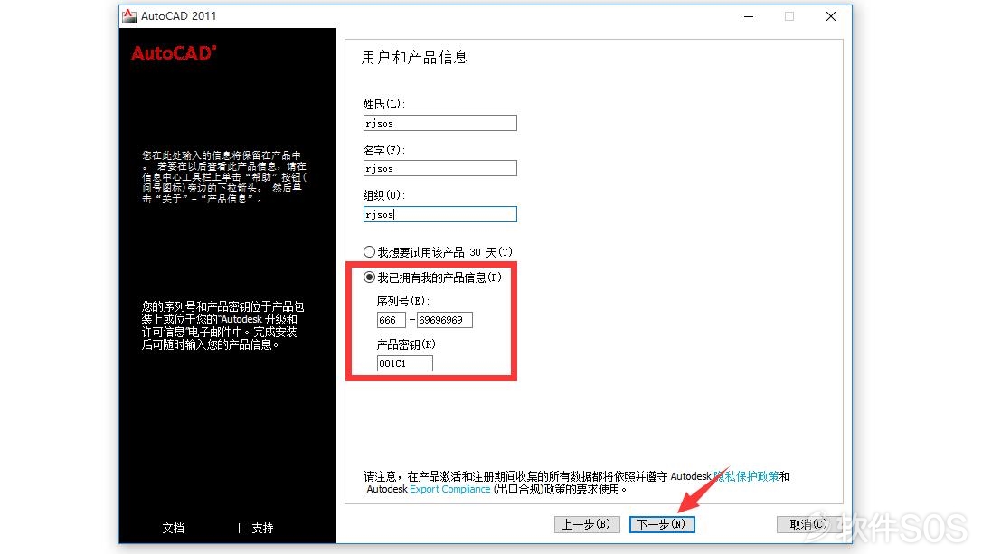Click the organization (组织) input field
This screenshot has height=554, width=982.
(x=439, y=214)
